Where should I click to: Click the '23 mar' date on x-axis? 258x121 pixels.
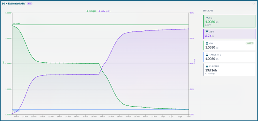tap(51, 117)
